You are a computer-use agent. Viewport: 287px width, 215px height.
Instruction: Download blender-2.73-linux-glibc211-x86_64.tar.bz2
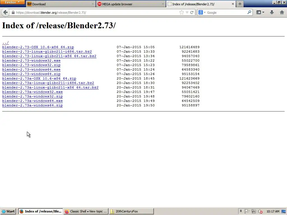tap(49, 56)
